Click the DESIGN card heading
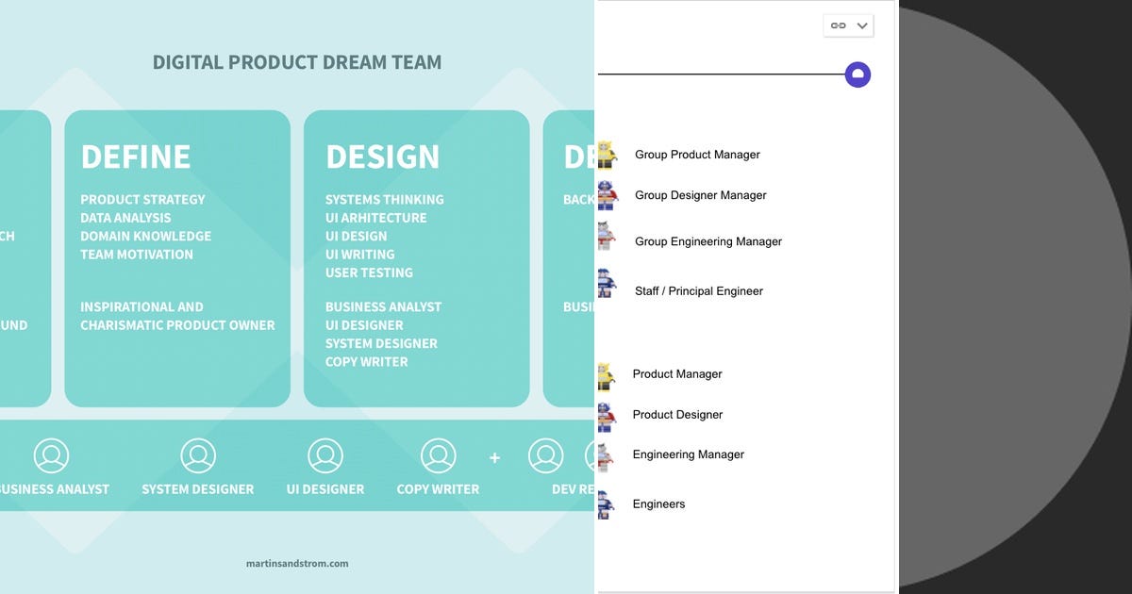Screen dimensions: 1132x594 (x=383, y=156)
